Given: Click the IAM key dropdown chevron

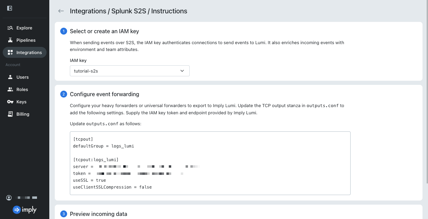Looking at the screenshot, I should [x=182, y=71].
